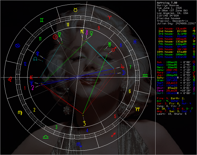Select the Saturn glyph at chart bottom
The image size is (197, 155).
click(x=84, y=123)
